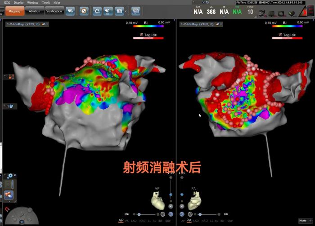Click the catheter arch toolbar icon
The width and height of the screenshot is (315, 226).
pos(97,11)
